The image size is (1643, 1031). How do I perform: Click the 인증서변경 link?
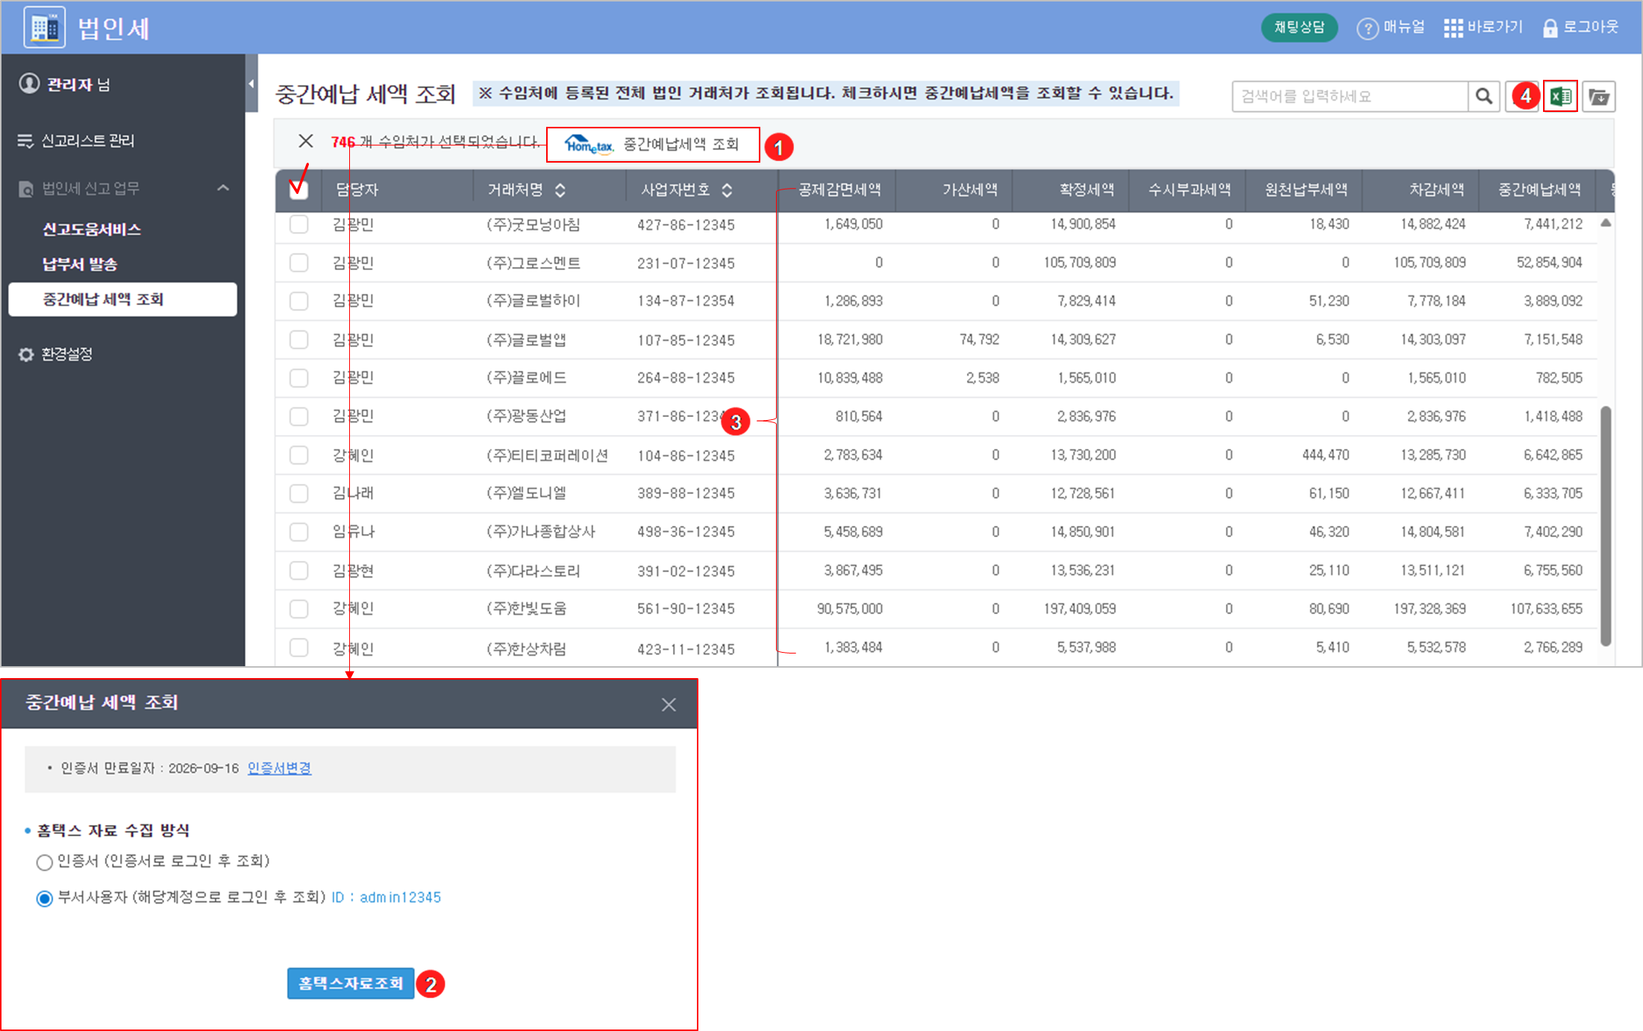(279, 768)
